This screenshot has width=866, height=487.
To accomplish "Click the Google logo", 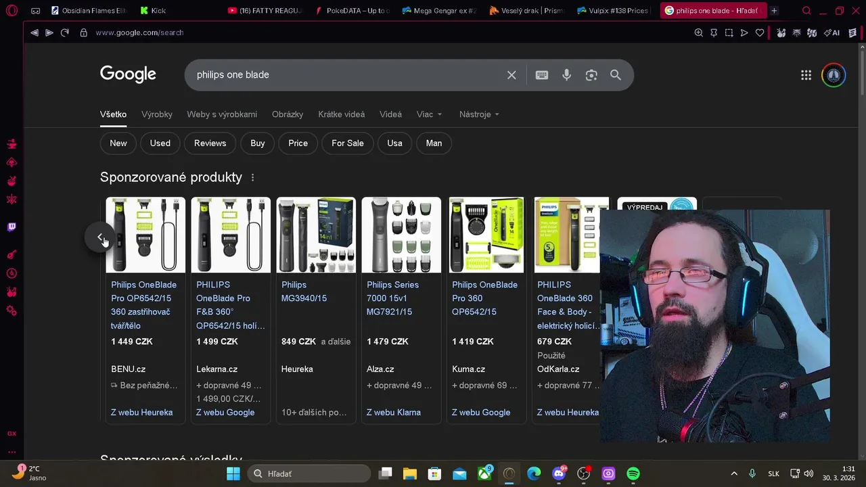I will (128, 74).
